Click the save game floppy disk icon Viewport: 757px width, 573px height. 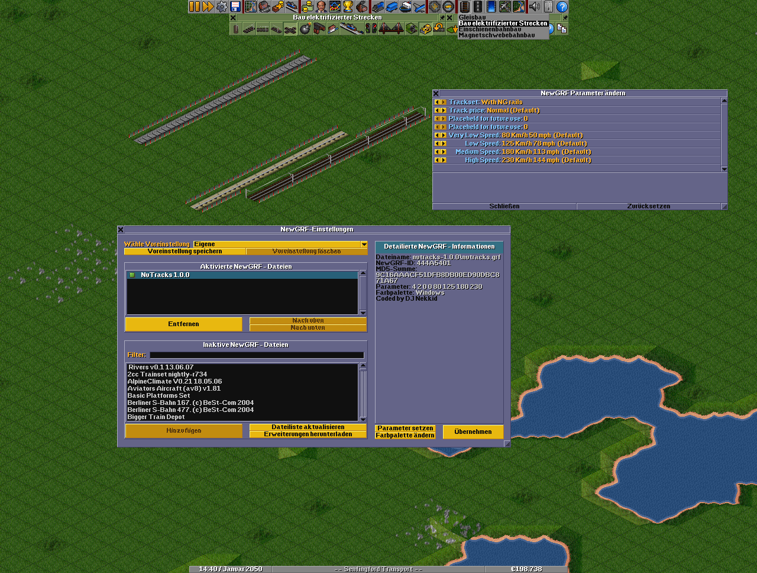pyautogui.click(x=235, y=7)
